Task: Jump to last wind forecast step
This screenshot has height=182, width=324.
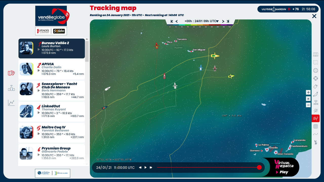Action: (228, 21)
